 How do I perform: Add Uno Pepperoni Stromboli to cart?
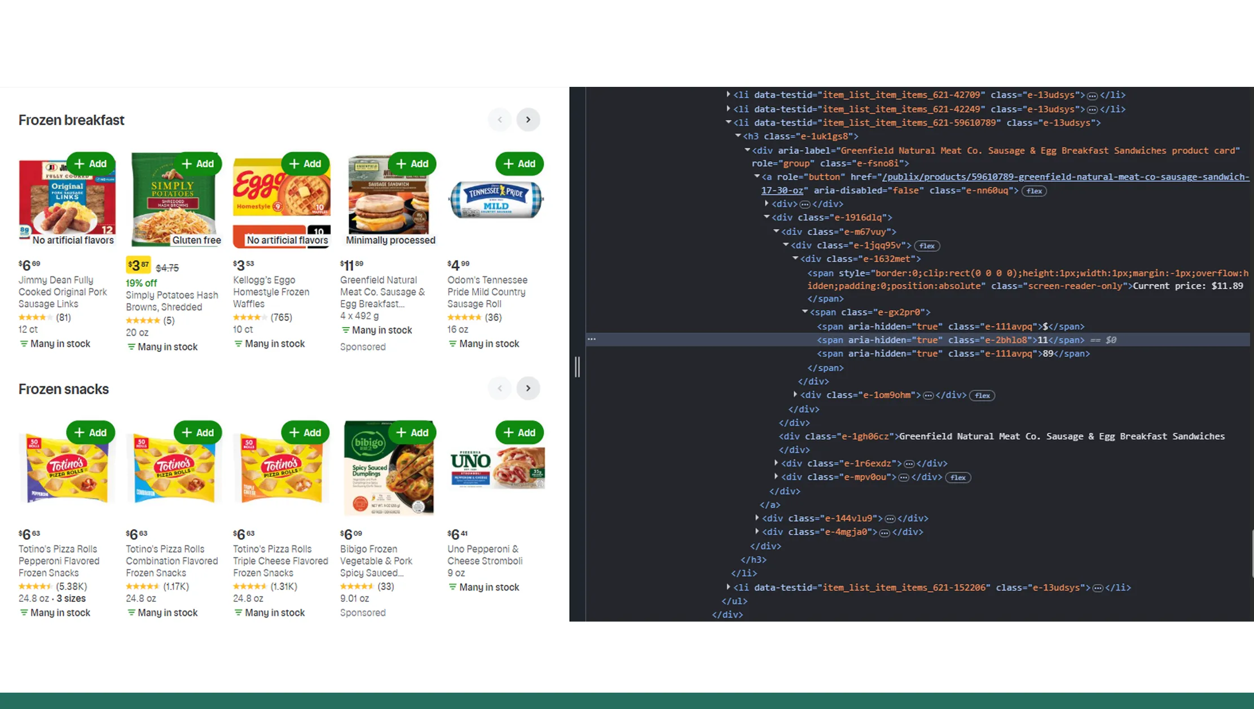click(520, 433)
